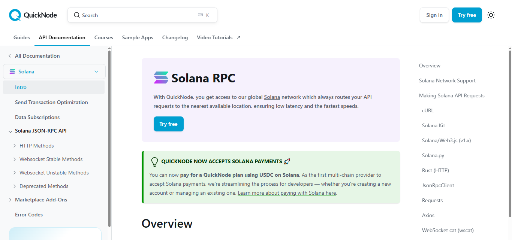Jump to Rust (HTTP) section
Image resolution: width=512 pixels, height=240 pixels.
436,170
